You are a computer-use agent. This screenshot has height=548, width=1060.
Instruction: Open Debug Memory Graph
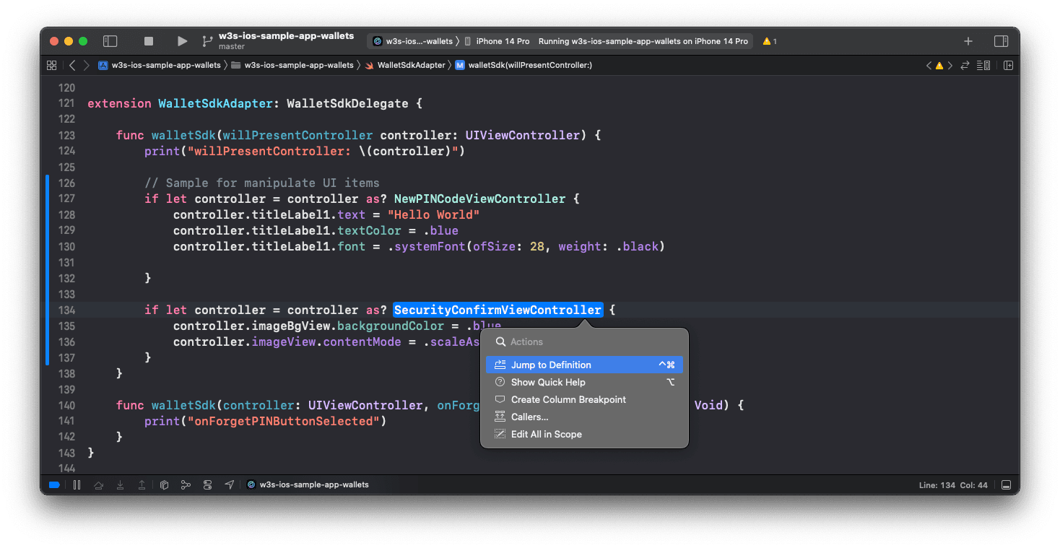186,484
